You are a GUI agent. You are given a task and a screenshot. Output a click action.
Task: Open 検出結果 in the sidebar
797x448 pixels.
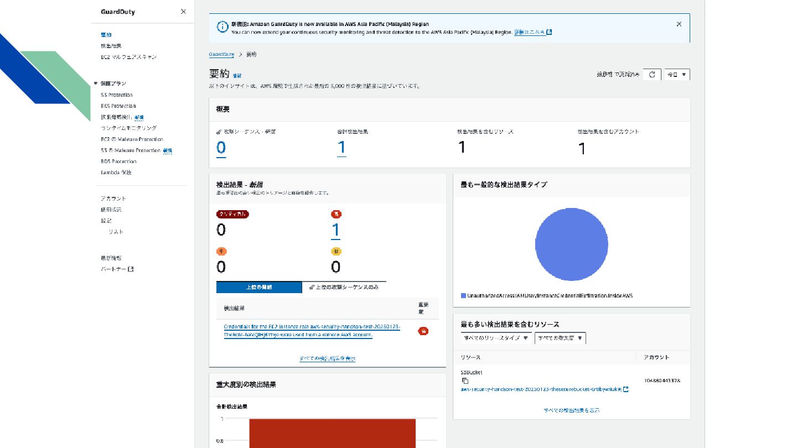111,46
